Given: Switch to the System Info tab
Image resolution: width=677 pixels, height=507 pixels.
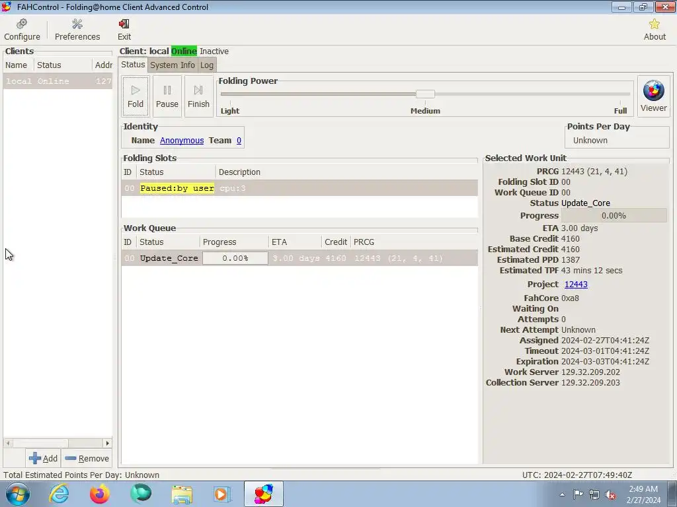Looking at the screenshot, I should tap(173, 65).
